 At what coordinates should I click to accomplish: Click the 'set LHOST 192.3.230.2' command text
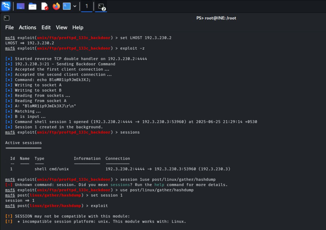[x=146, y=38]
